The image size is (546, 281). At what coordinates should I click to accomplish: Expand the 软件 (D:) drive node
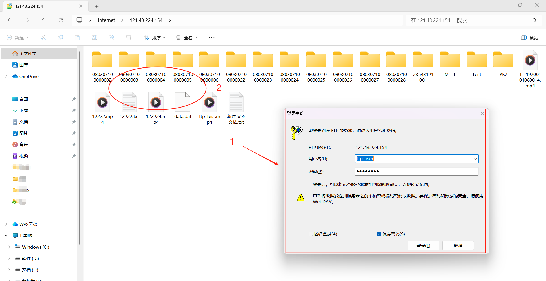tap(9, 258)
